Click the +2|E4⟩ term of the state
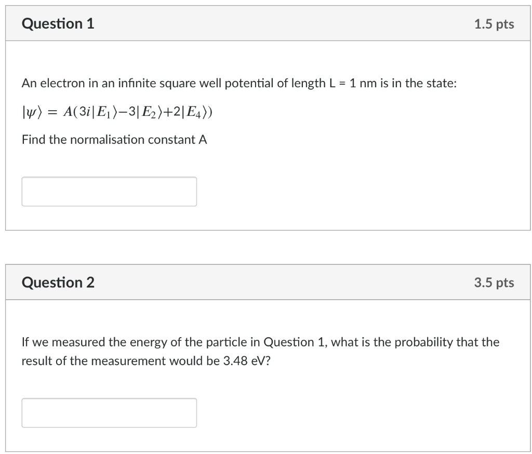Screen dimensions: 532x454 pos(182,112)
